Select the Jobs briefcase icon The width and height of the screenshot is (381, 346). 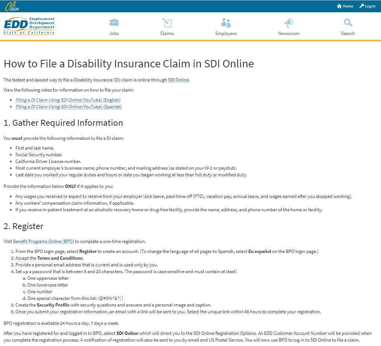click(114, 22)
